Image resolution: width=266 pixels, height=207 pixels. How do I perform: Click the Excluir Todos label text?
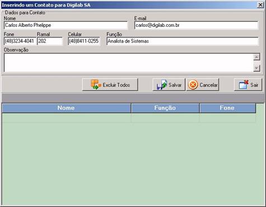click(116, 85)
